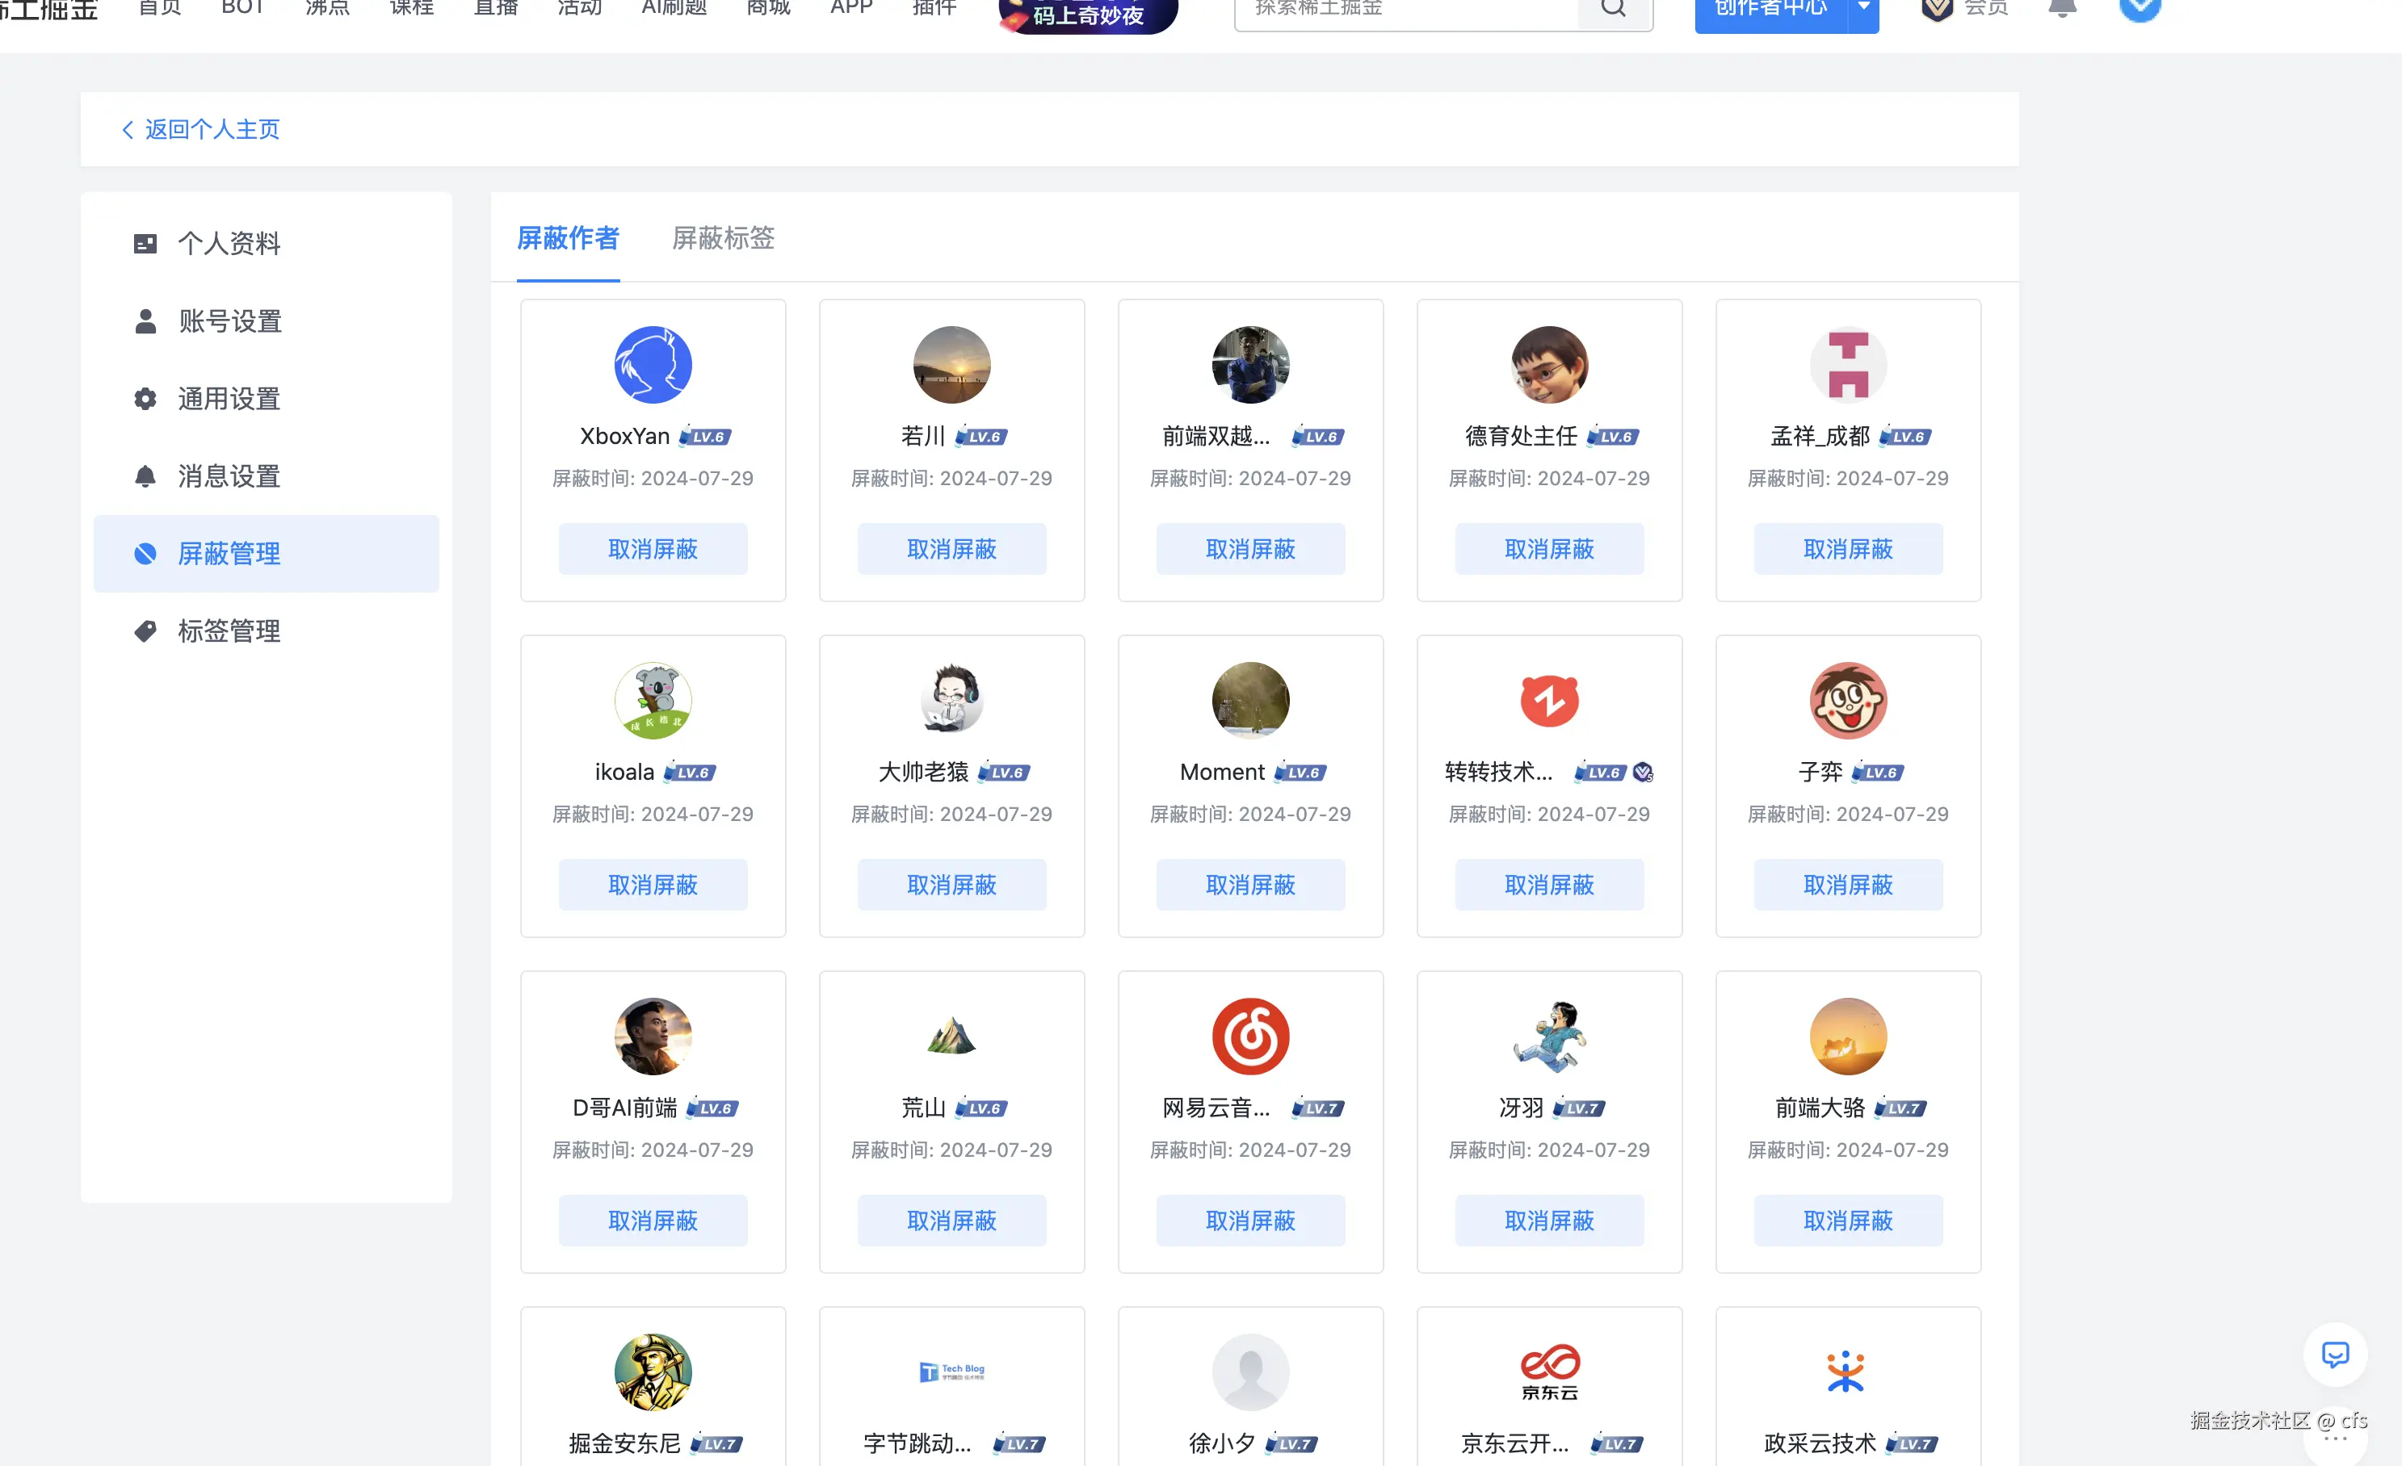Image resolution: width=2402 pixels, height=1466 pixels.
Task: Unblock XboxYan via 取消屏蔽 button
Action: click(652, 548)
